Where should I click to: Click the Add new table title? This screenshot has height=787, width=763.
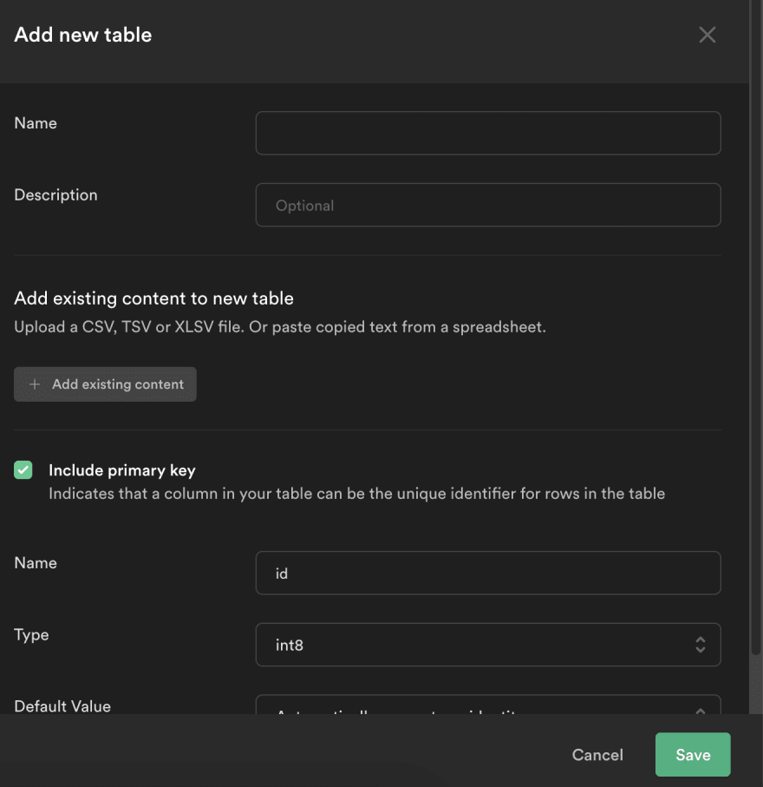(x=82, y=35)
